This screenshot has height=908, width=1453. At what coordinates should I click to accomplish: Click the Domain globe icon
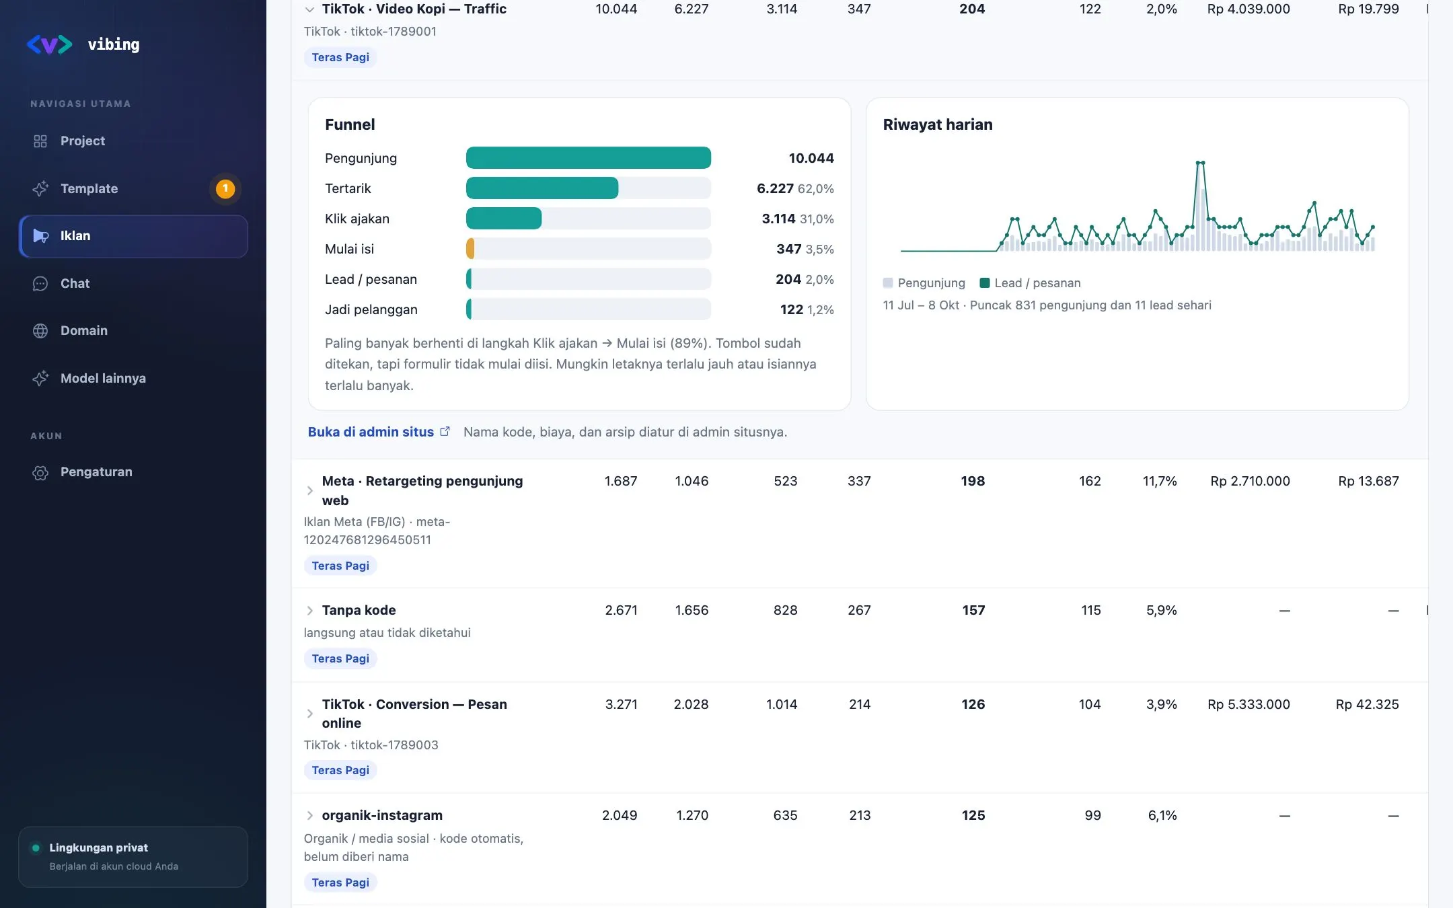(40, 331)
